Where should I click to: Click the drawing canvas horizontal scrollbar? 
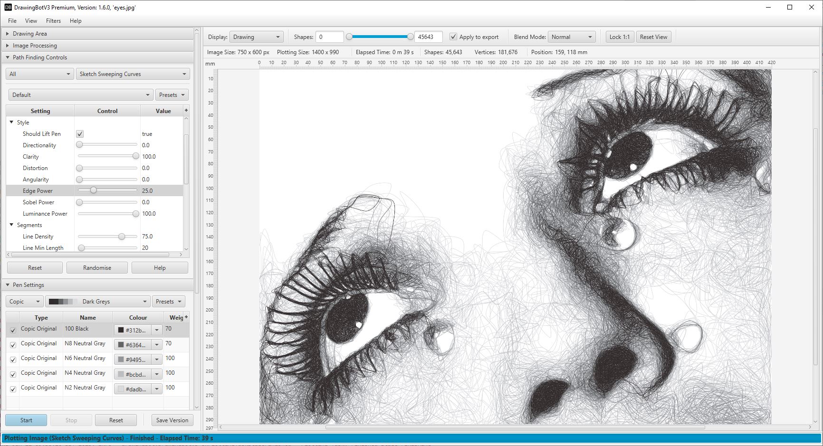[515, 427]
